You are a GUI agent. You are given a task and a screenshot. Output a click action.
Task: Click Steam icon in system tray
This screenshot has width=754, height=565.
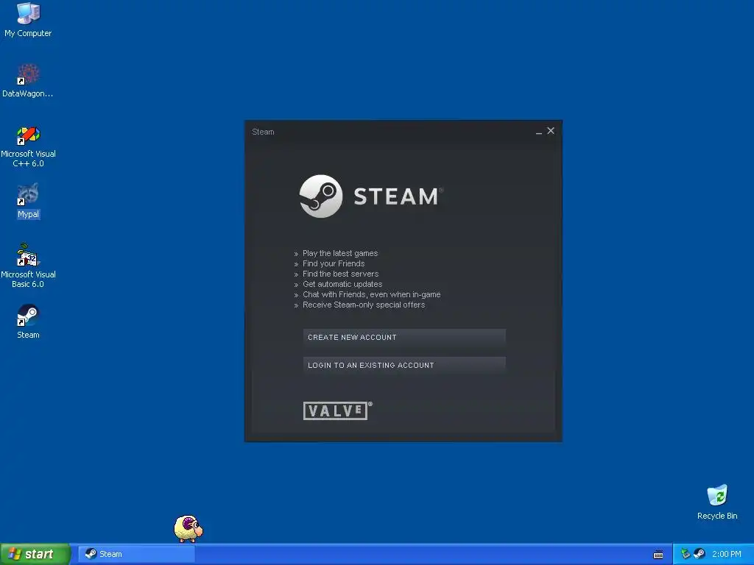point(700,554)
